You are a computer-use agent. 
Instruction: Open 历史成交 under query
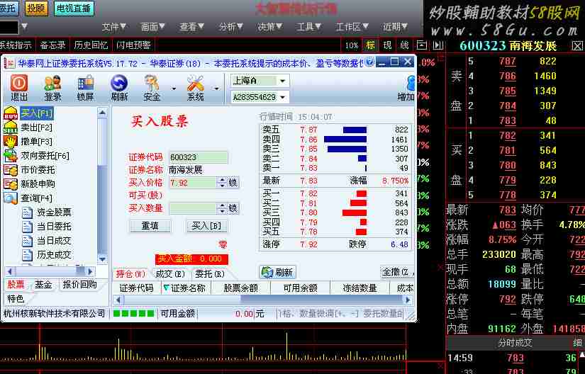[x=54, y=255]
